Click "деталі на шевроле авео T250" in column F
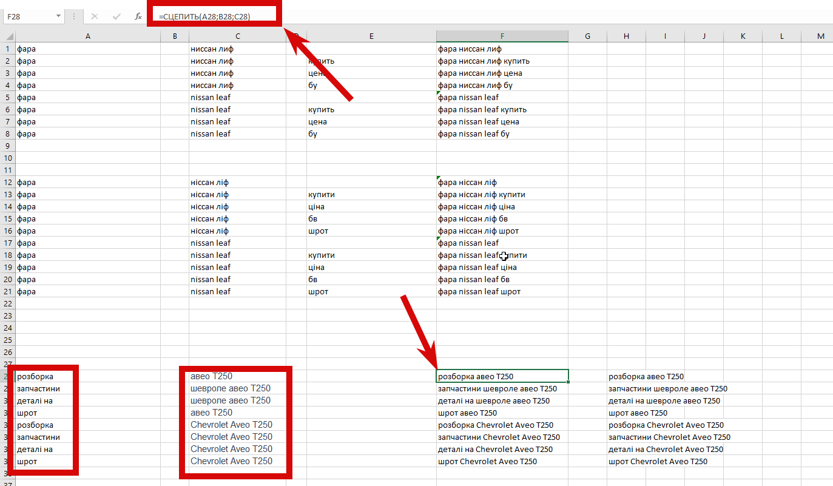This screenshot has height=486, width=833. point(494,400)
